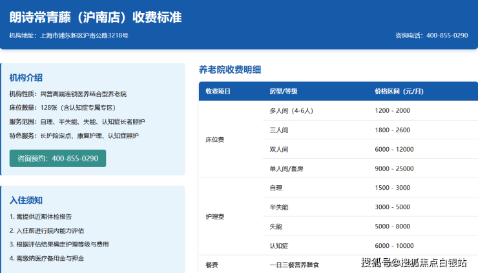Click the page title 朗诗常青藤（沪南店）收费标准
This screenshot has height=273, width=478.
96,17
